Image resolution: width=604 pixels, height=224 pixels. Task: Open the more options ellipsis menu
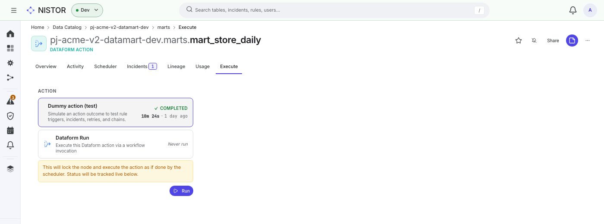(588, 40)
